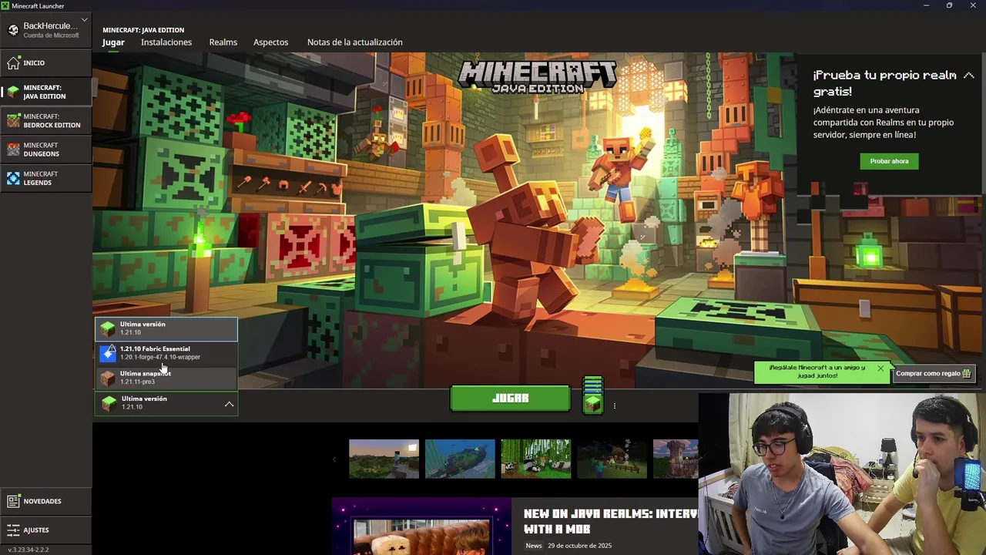Open second thumbnail showing underwater scene

460,459
